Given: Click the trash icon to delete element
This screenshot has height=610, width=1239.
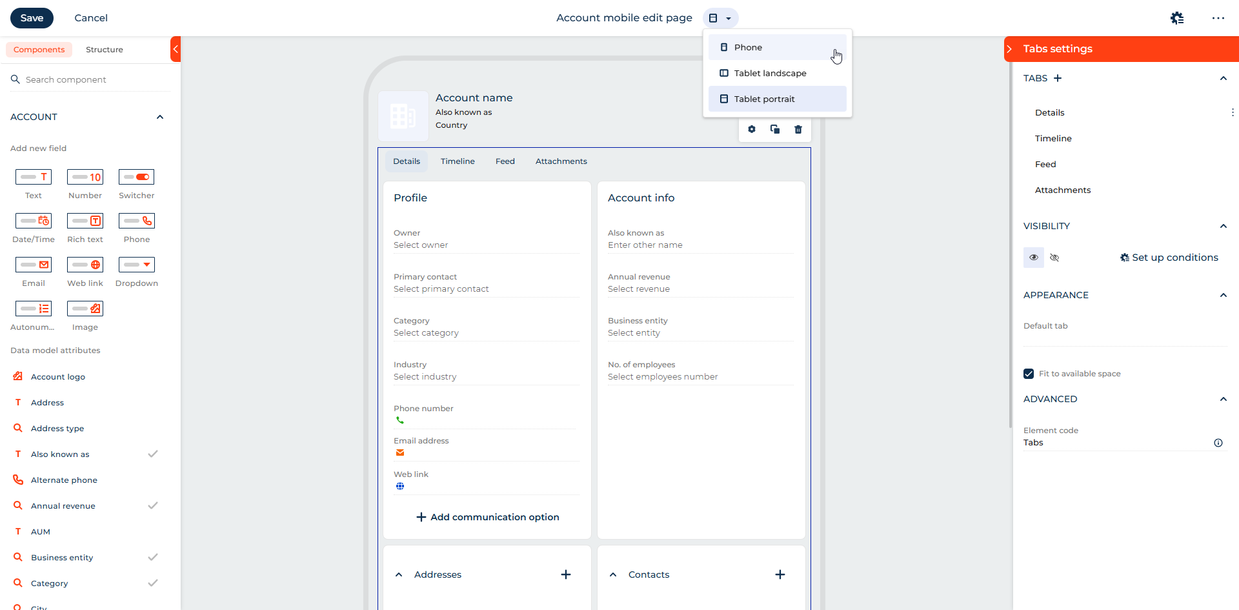Looking at the screenshot, I should 798,130.
